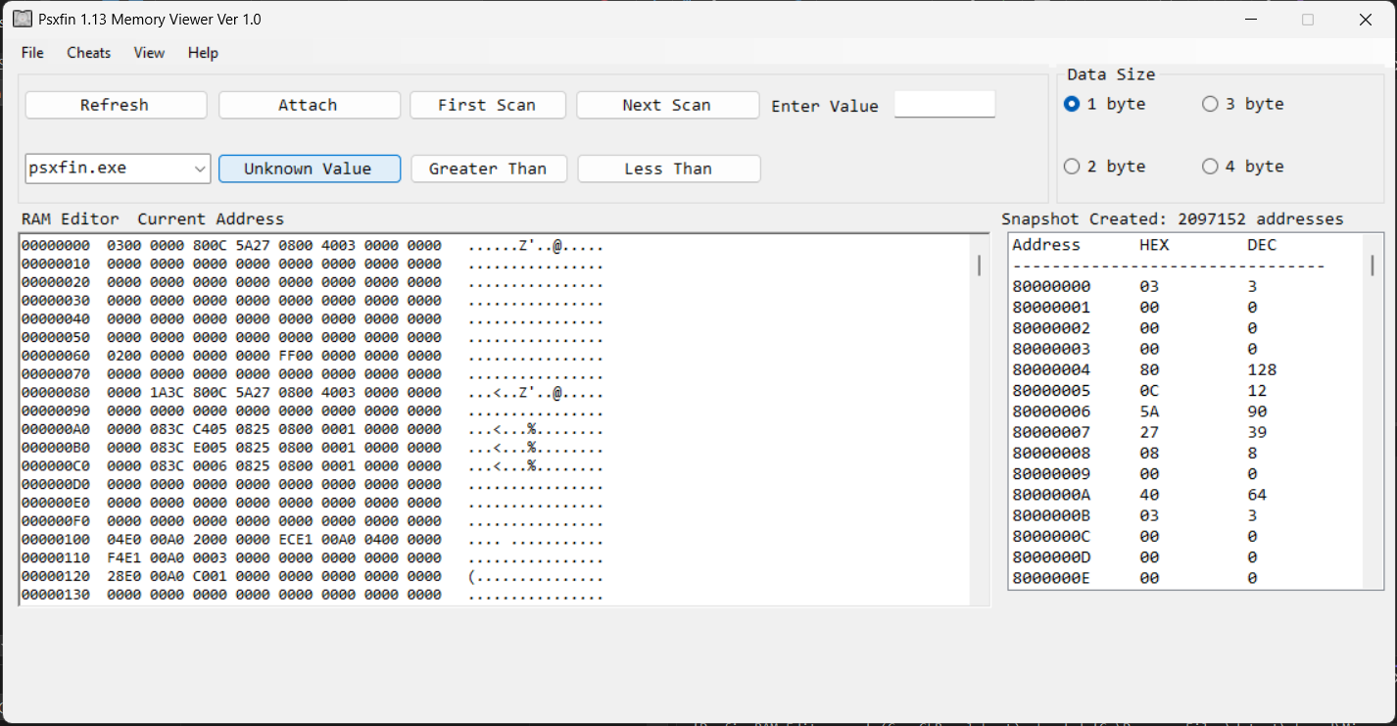
Task: Start a First Scan
Action: point(487,105)
